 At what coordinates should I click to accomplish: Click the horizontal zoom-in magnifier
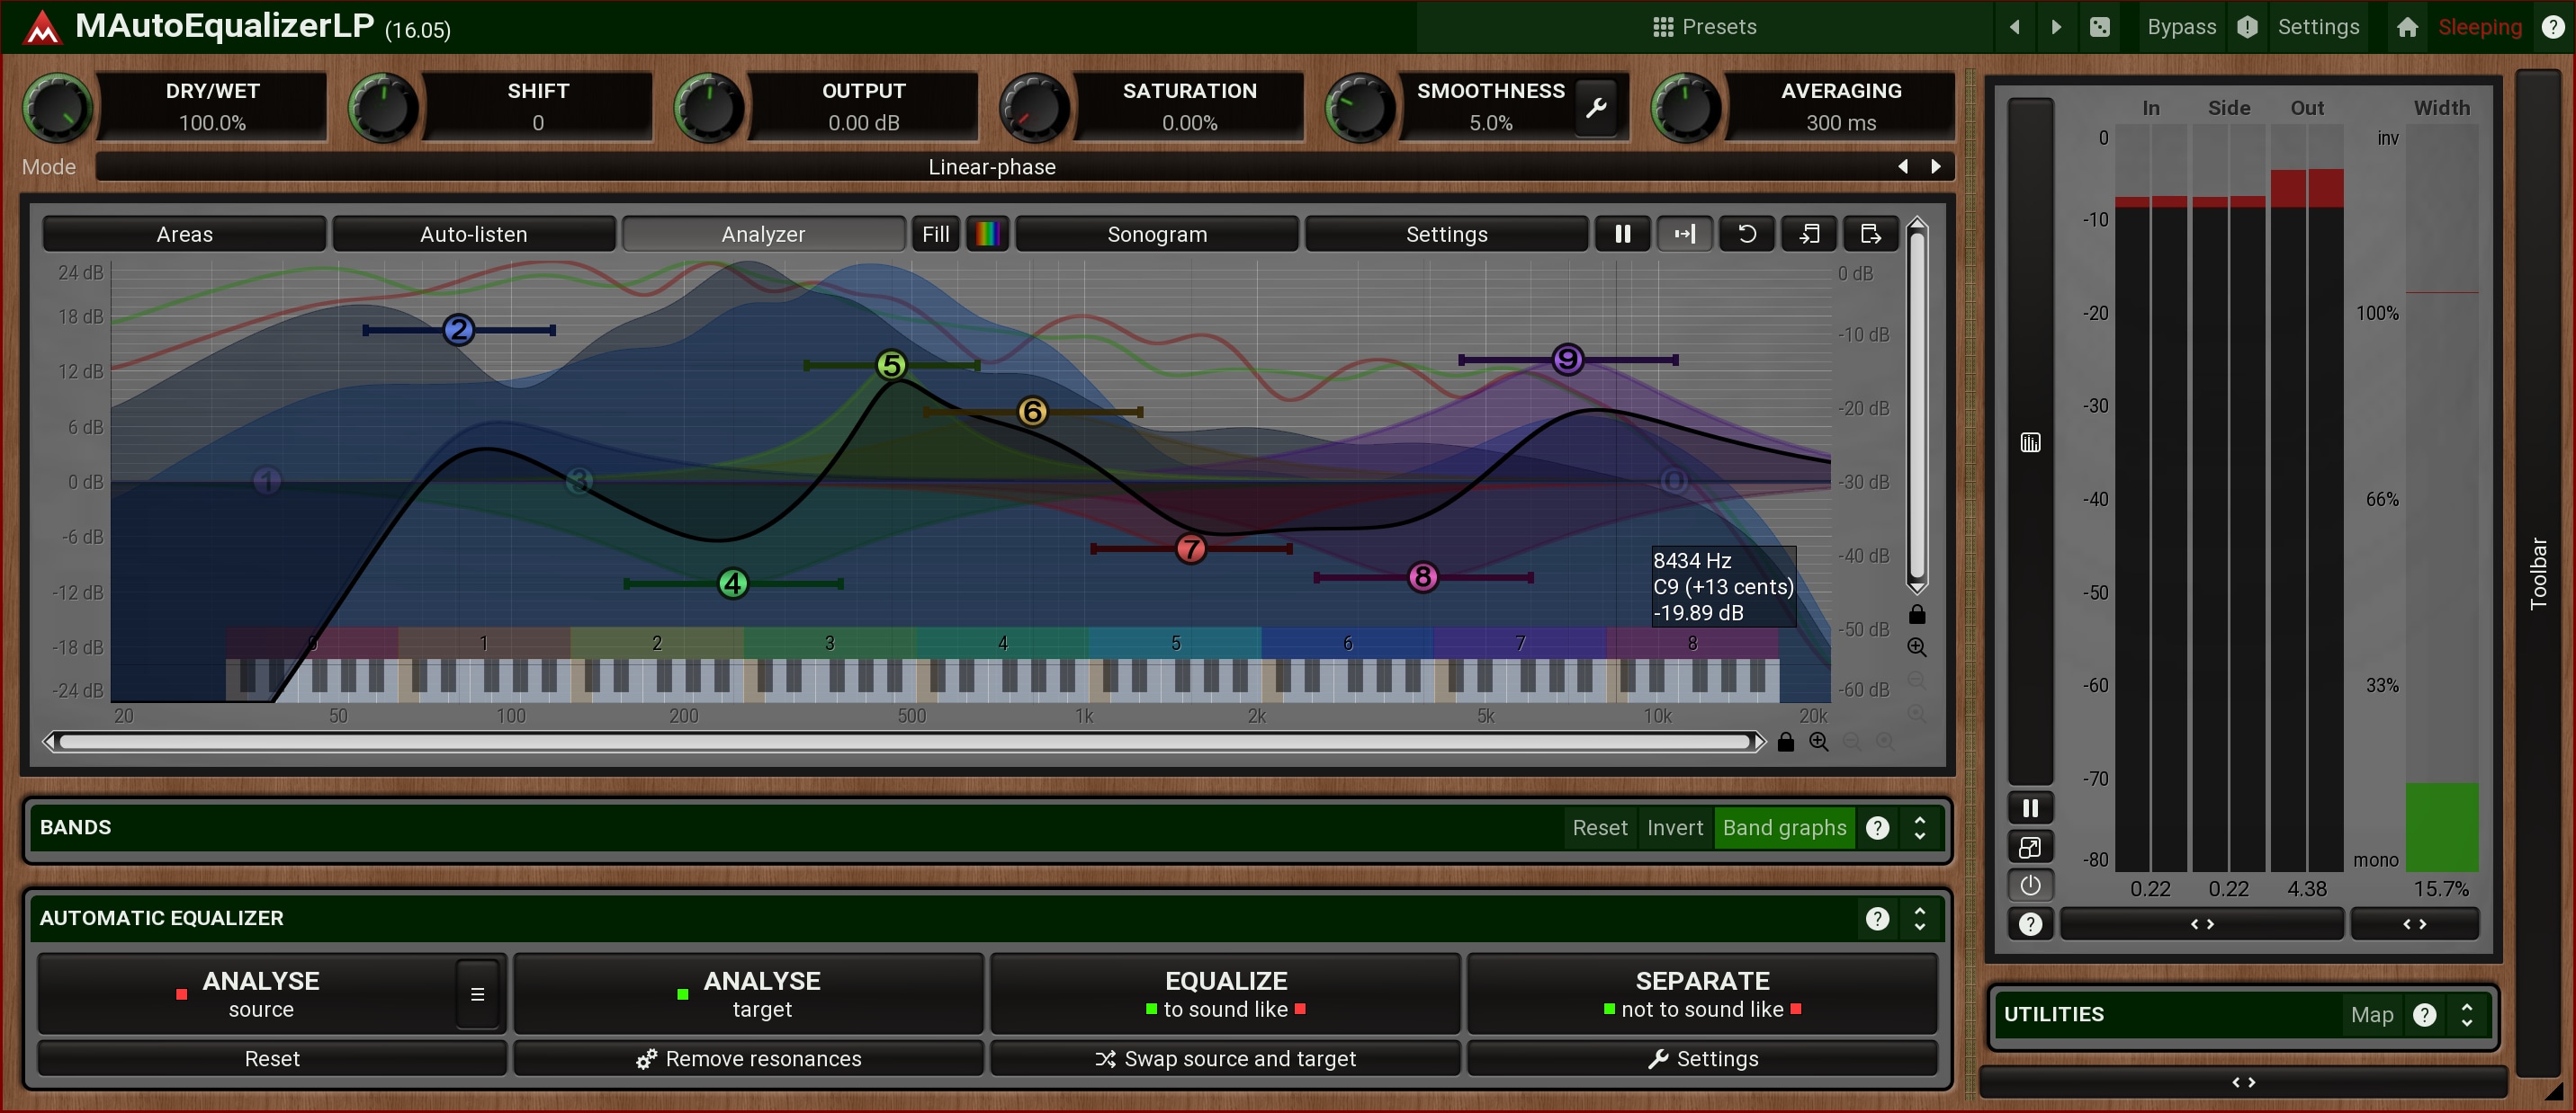pos(1819,742)
